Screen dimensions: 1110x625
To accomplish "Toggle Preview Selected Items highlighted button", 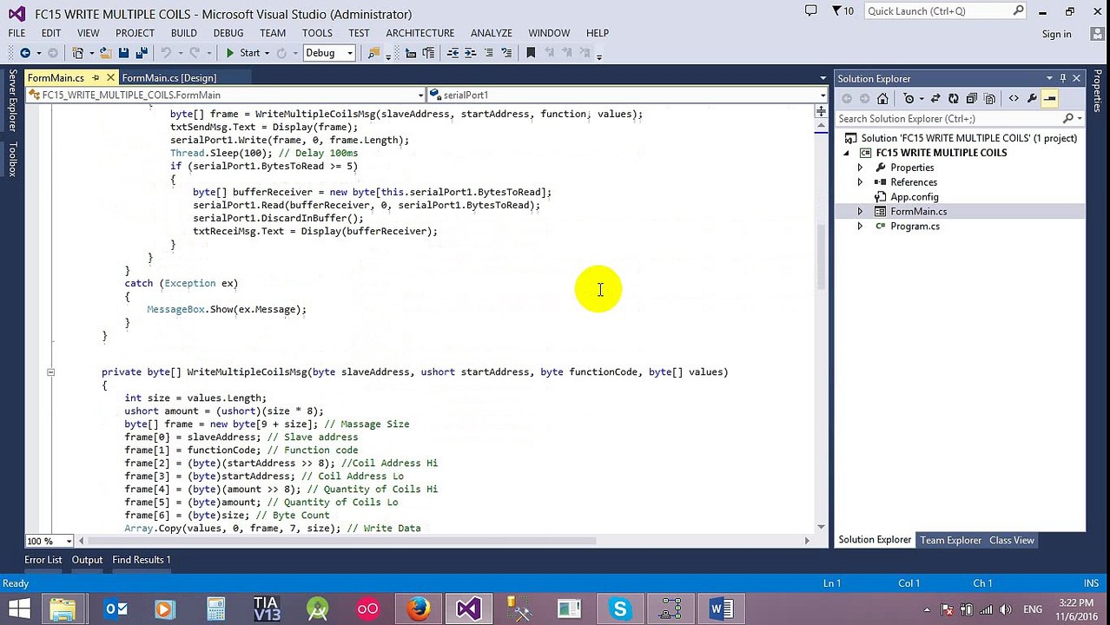I will (1050, 99).
